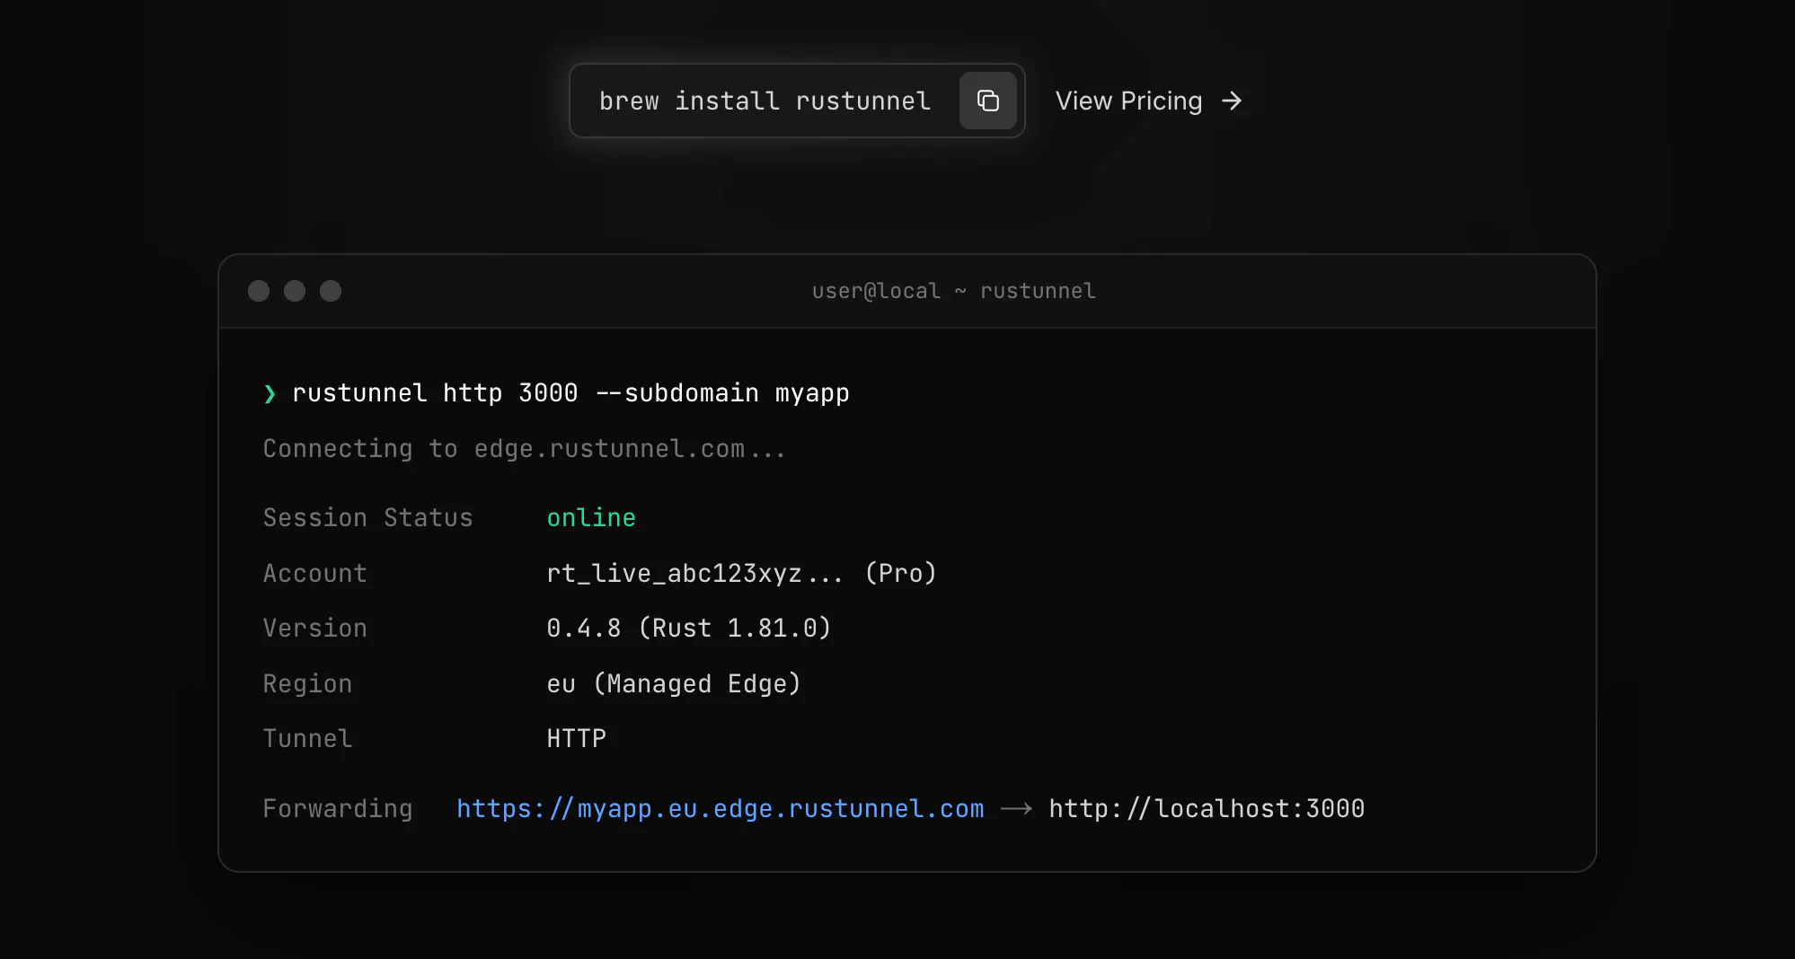Click the middle terminal window dot
Viewport: 1795px width, 959px height.
295,291
